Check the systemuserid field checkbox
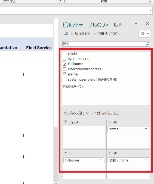This screenshot has width=154, height=184. tap(64, 59)
